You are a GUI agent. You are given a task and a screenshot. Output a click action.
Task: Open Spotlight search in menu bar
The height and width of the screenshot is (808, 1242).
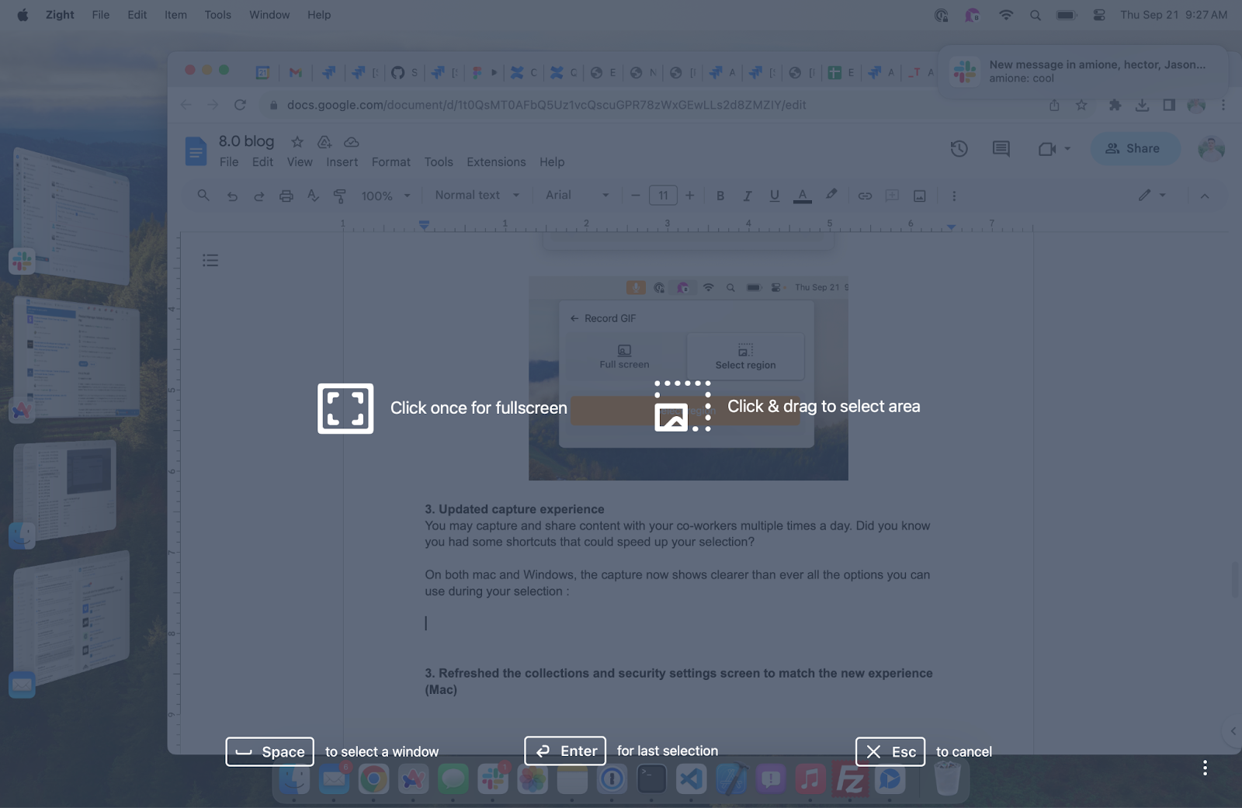coord(1036,15)
